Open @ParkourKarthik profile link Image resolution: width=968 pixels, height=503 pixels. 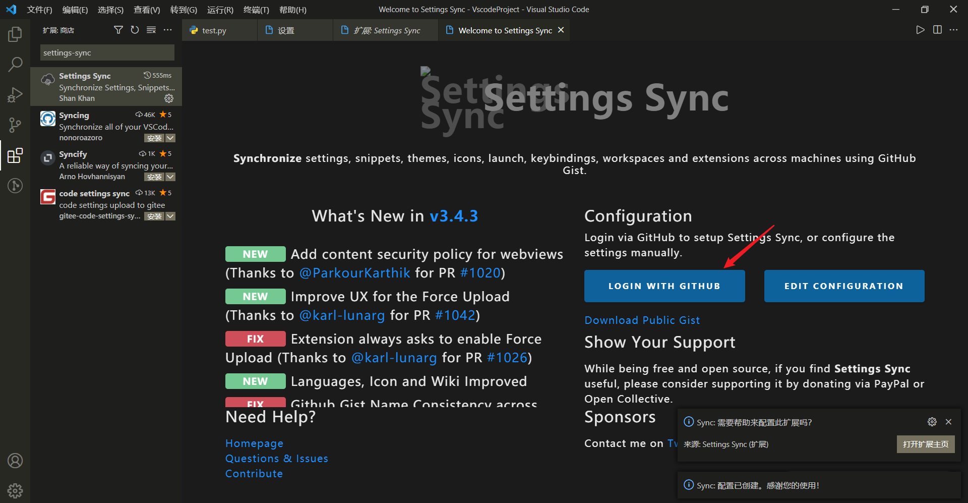click(x=355, y=273)
